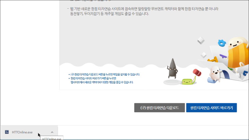Screen dimensions: 249x140
Task: Click the (구) 한컴 타자연습 다운로드 button
Action: tap(160, 108)
